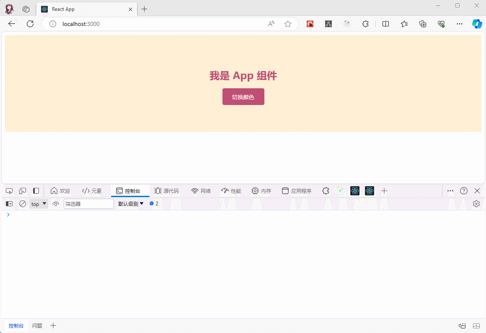This screenshot has width=486, height=333.
Task: Open the Copilot icon in browser toolbar
Action: point(477,24)
